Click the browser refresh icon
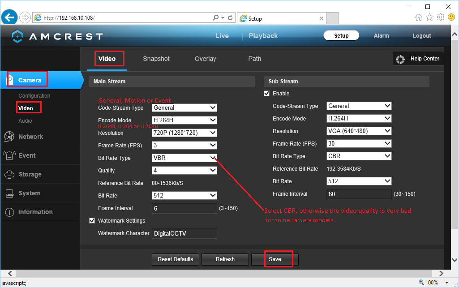The image size is (459, 288). click(x=230, y=18)
